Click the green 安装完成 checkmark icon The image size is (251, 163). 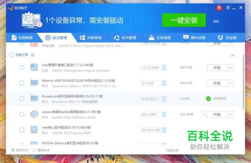[x=208, y=99]
